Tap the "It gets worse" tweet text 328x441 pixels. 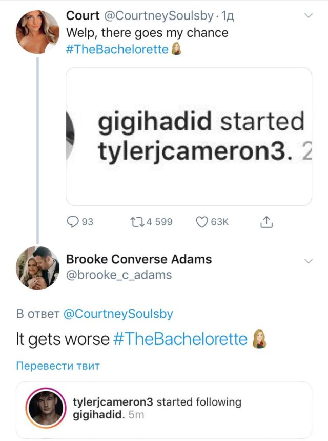[63, 339]
